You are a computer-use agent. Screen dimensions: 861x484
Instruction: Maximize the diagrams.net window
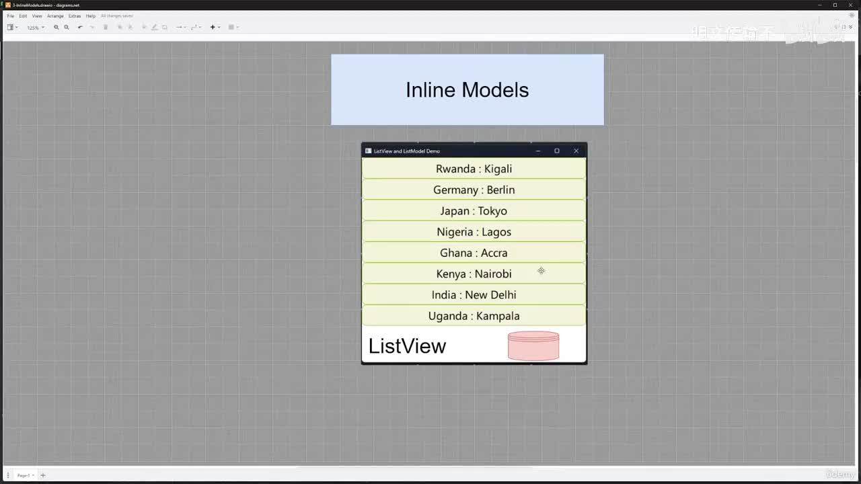835,5
